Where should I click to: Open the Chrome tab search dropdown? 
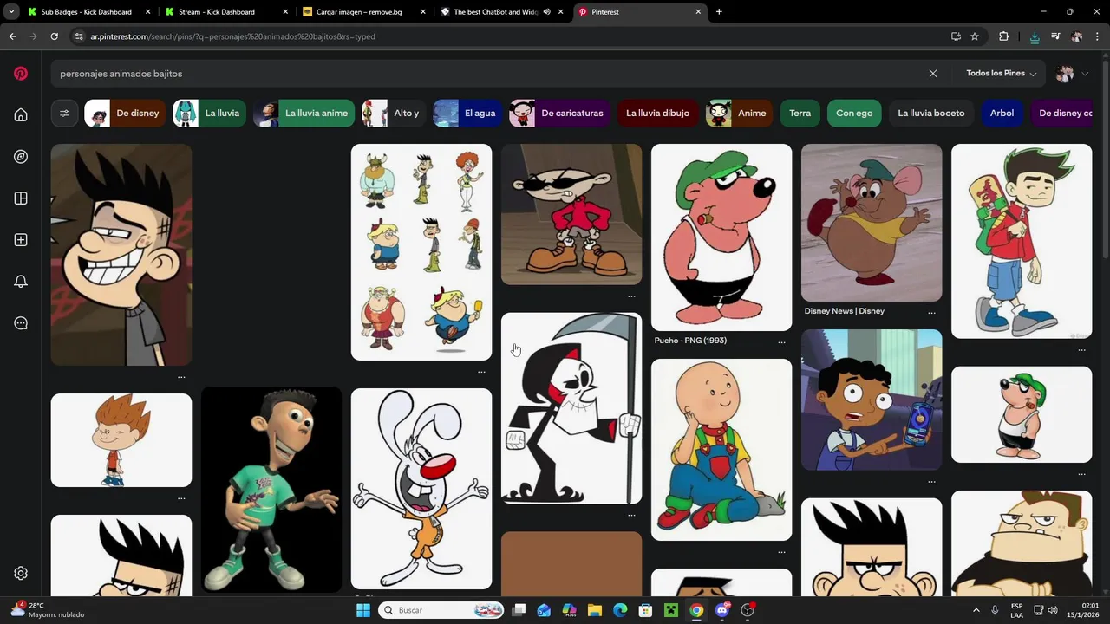(x=11, y=12)
